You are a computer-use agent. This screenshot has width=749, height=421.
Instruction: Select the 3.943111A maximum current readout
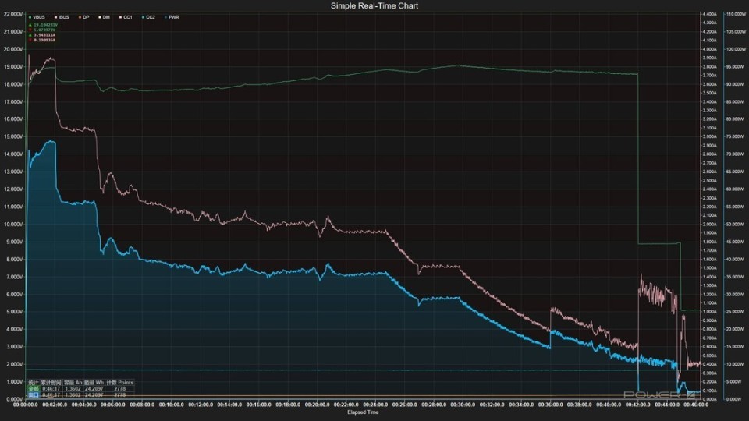click(x=44, y=35)
